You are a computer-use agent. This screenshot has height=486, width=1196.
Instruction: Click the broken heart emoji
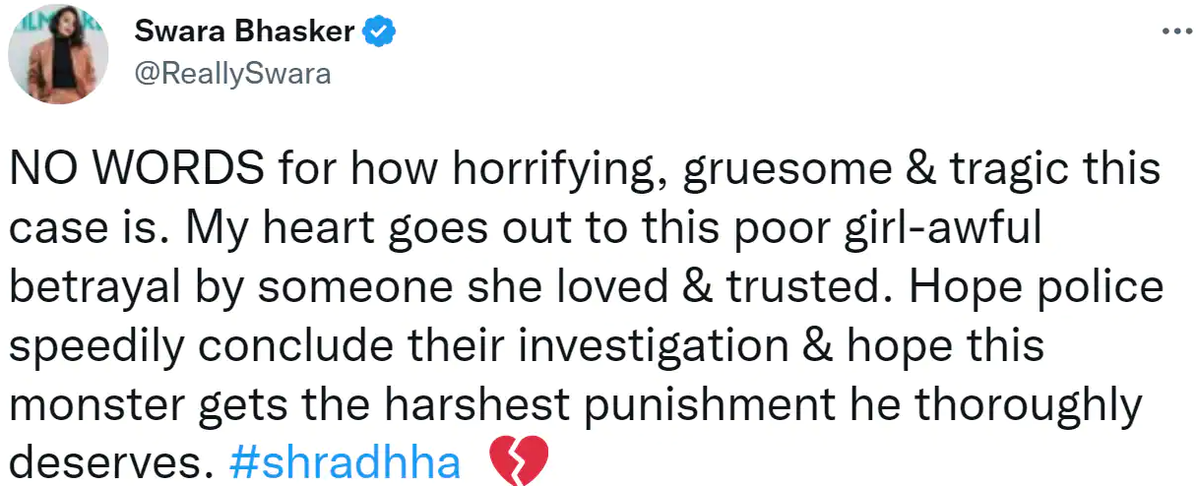(x=517, y=462)
